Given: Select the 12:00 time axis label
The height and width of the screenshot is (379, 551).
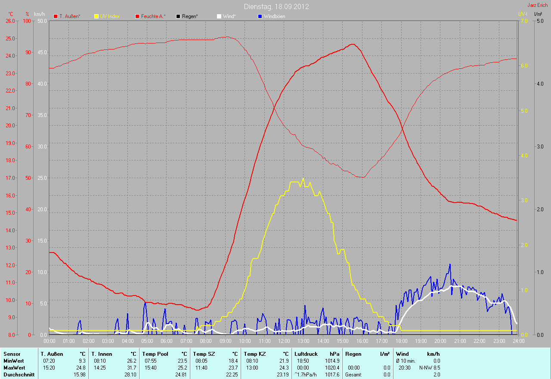Looking at the screenshot, I should click(284, 341).
